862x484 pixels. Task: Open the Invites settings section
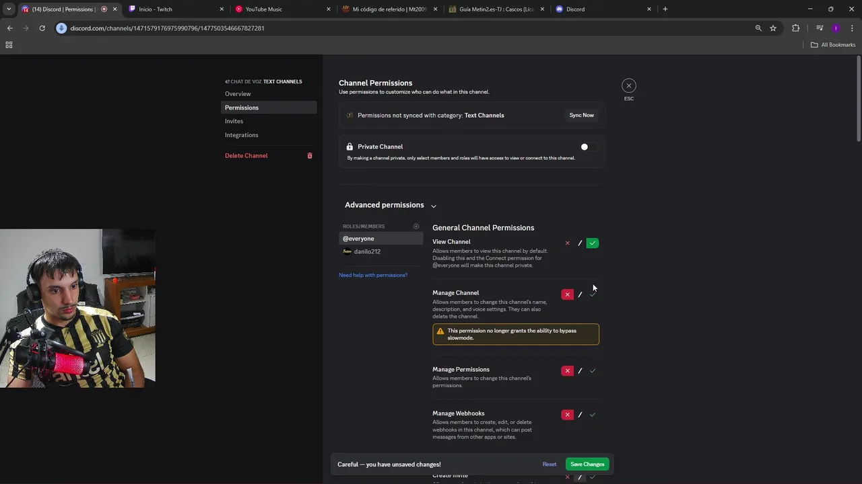[269, 121]
